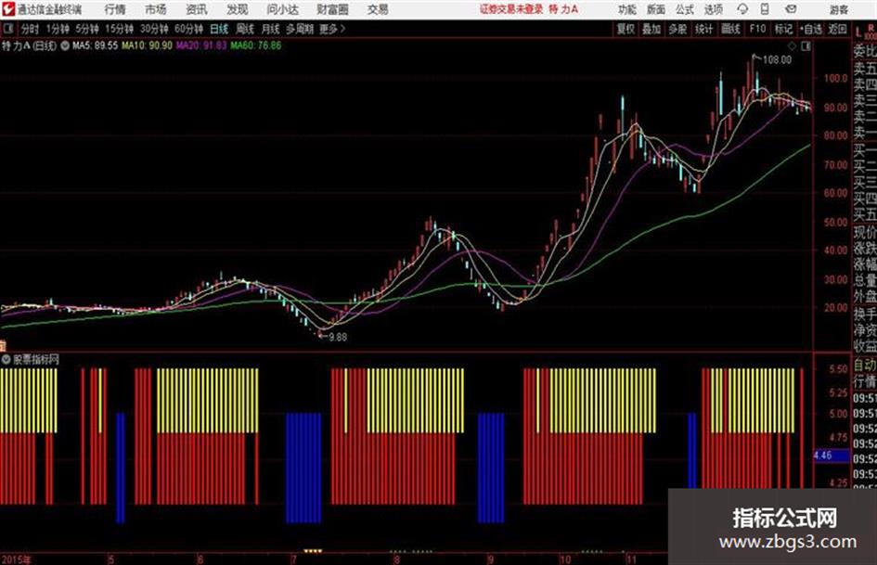This screenshot has height=565, width=877.
Task: Switch to the 周线 weekly tab
Action: [245, 29]
